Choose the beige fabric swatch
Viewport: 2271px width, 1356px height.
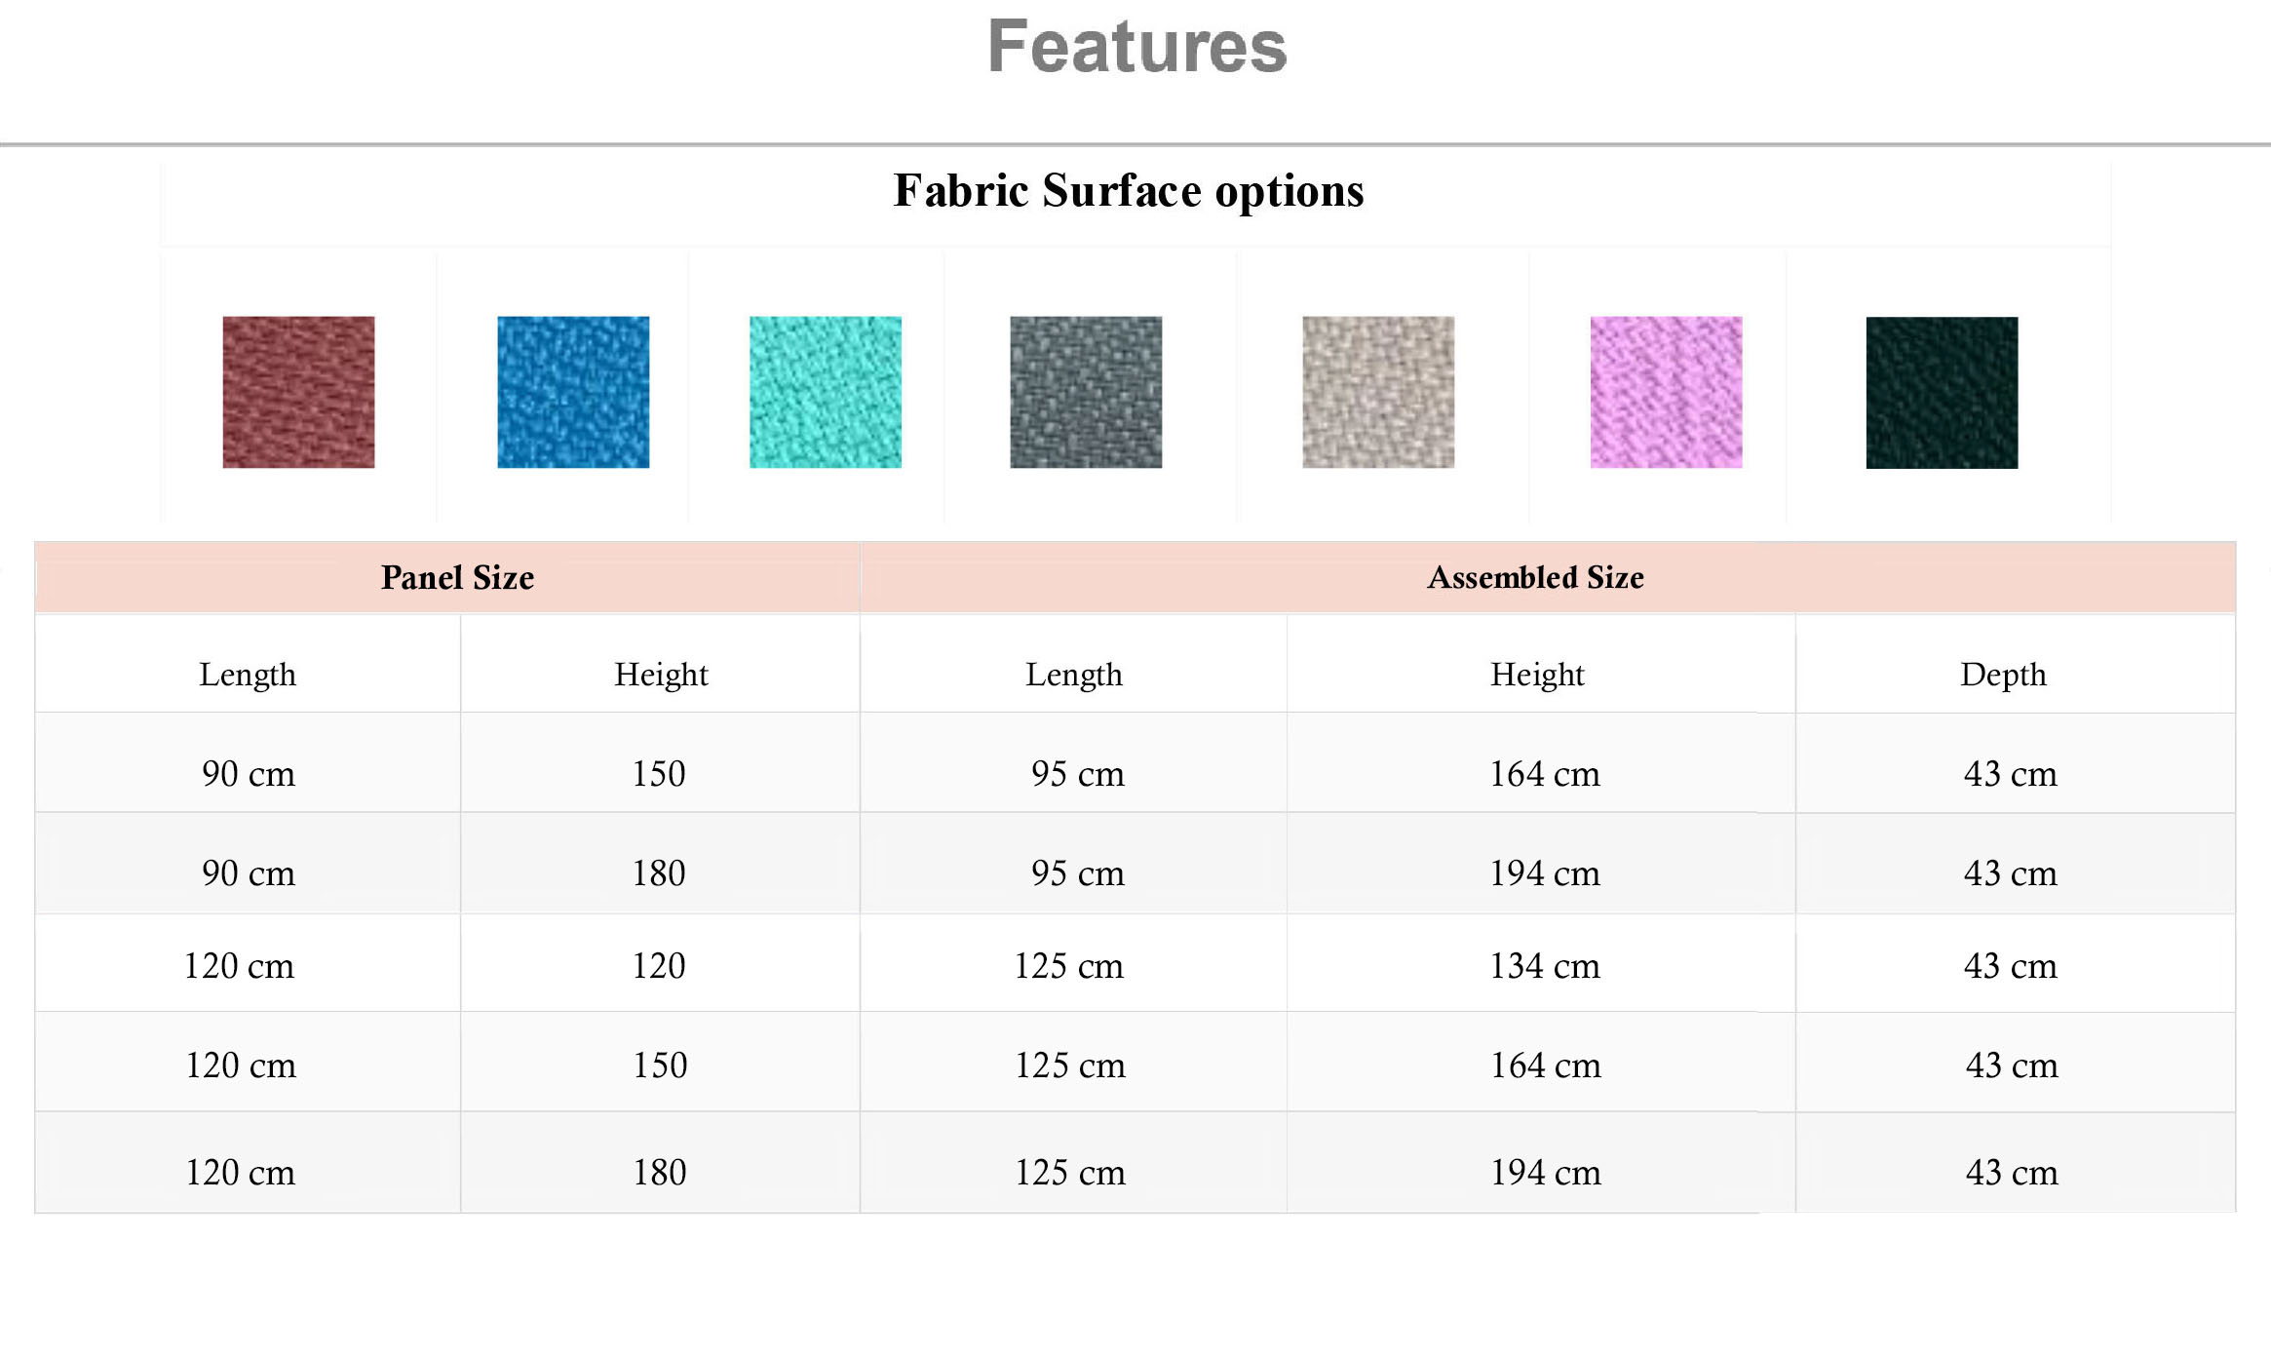[x=1378, y=392]
